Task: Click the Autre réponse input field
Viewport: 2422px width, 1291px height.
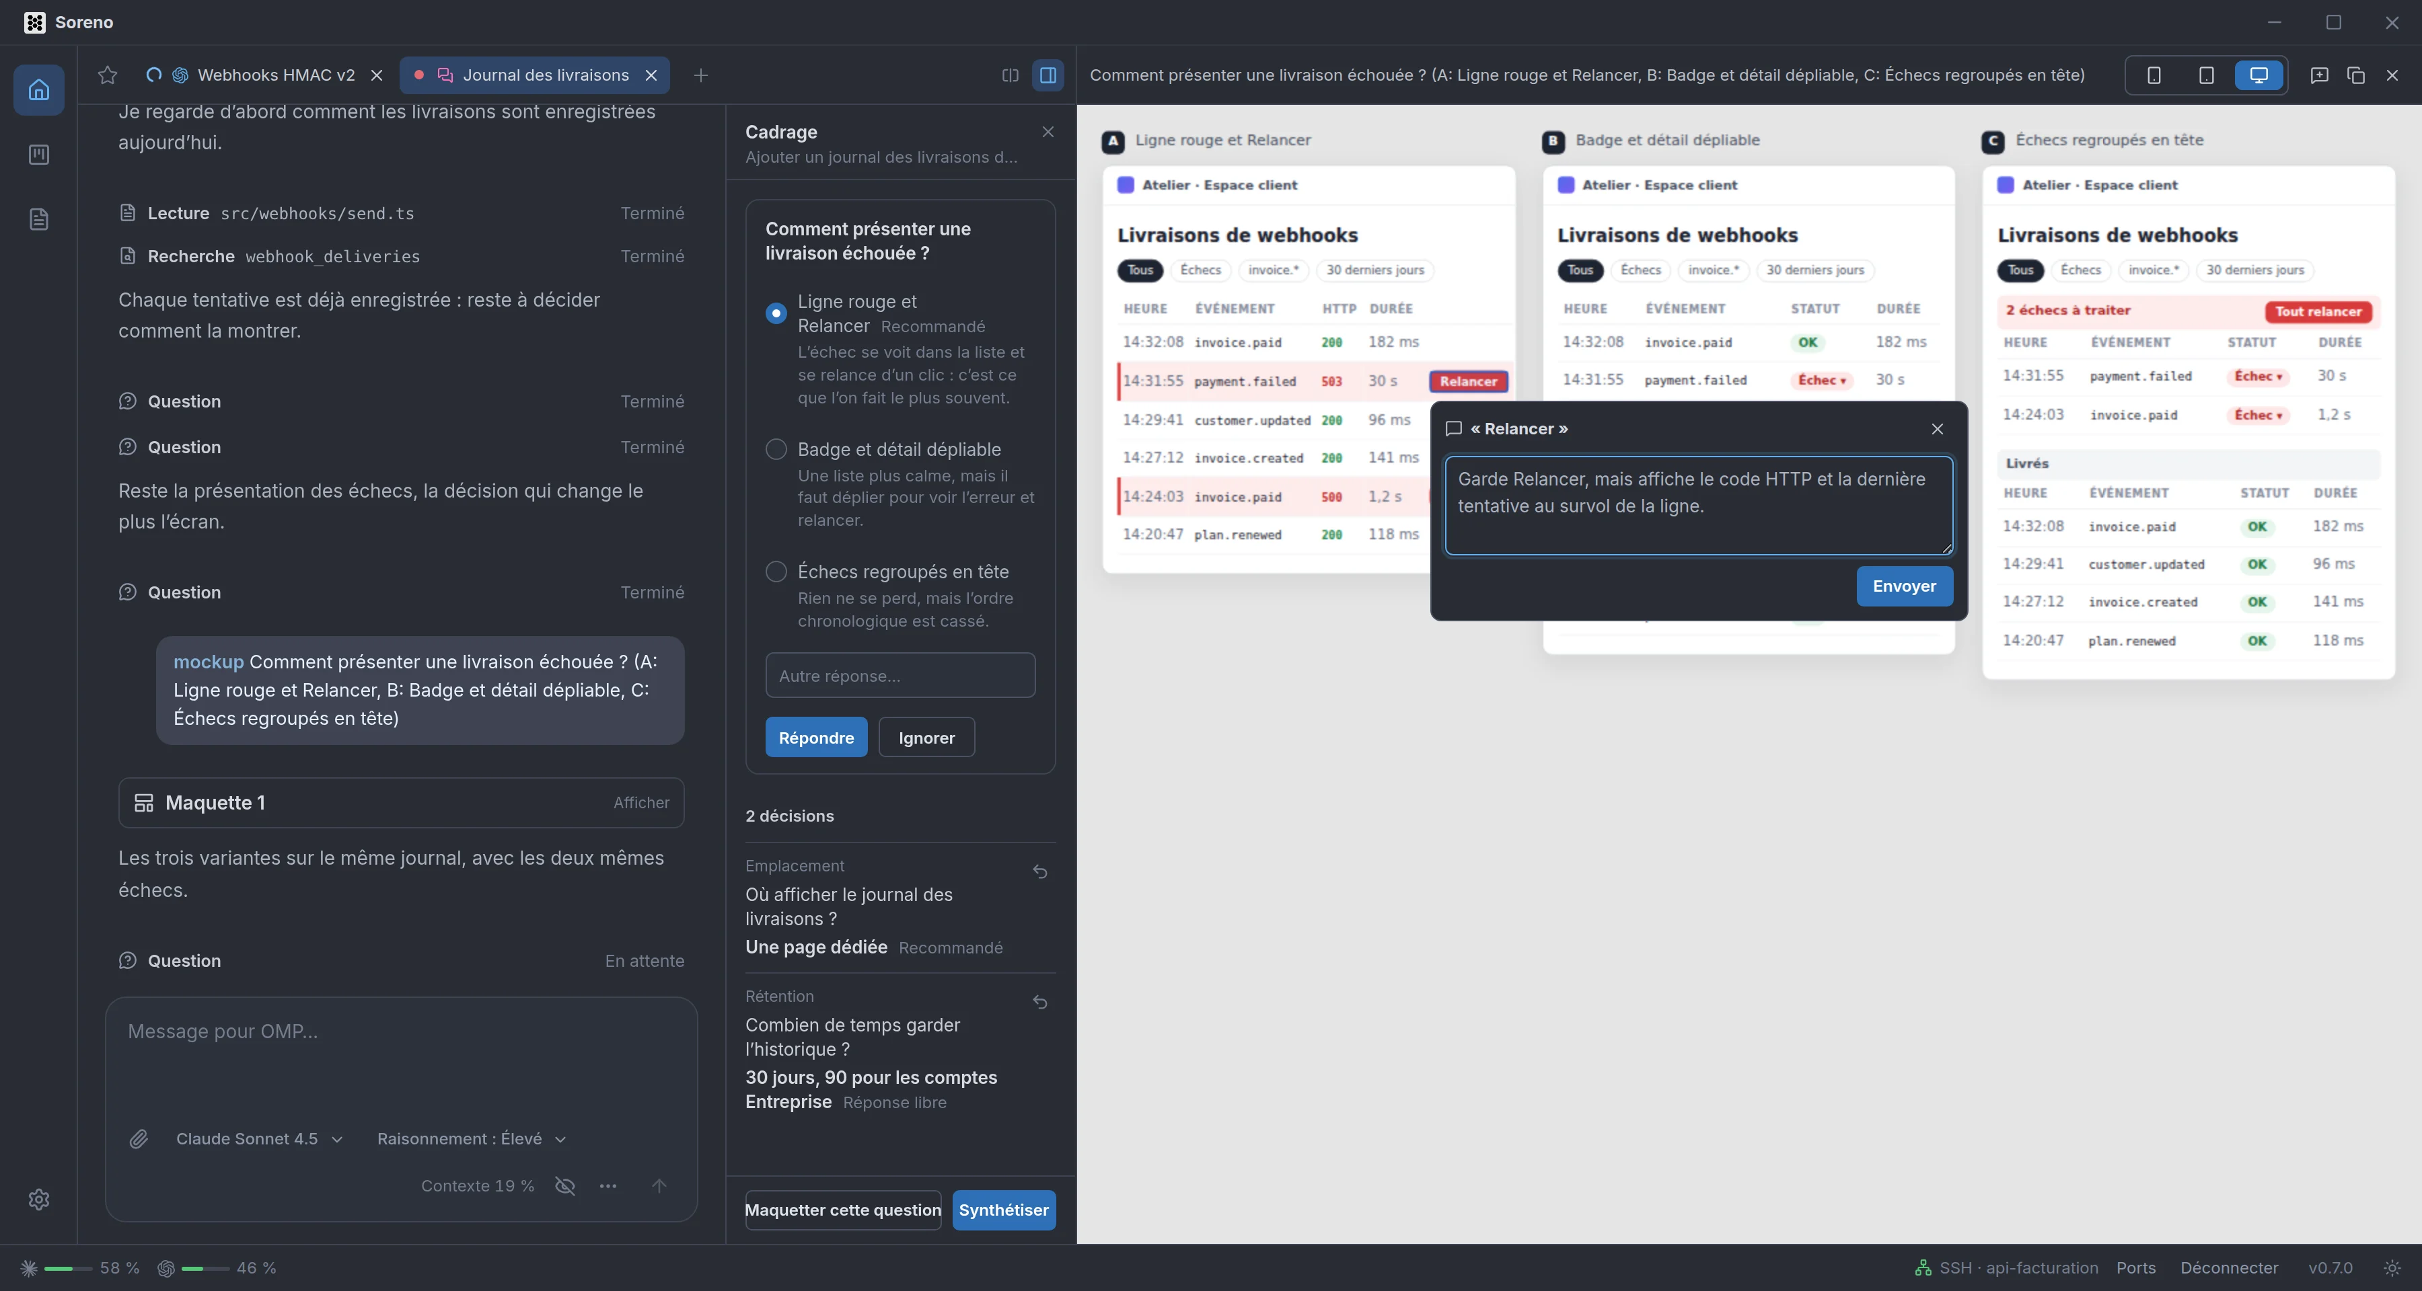Action: 900,676
